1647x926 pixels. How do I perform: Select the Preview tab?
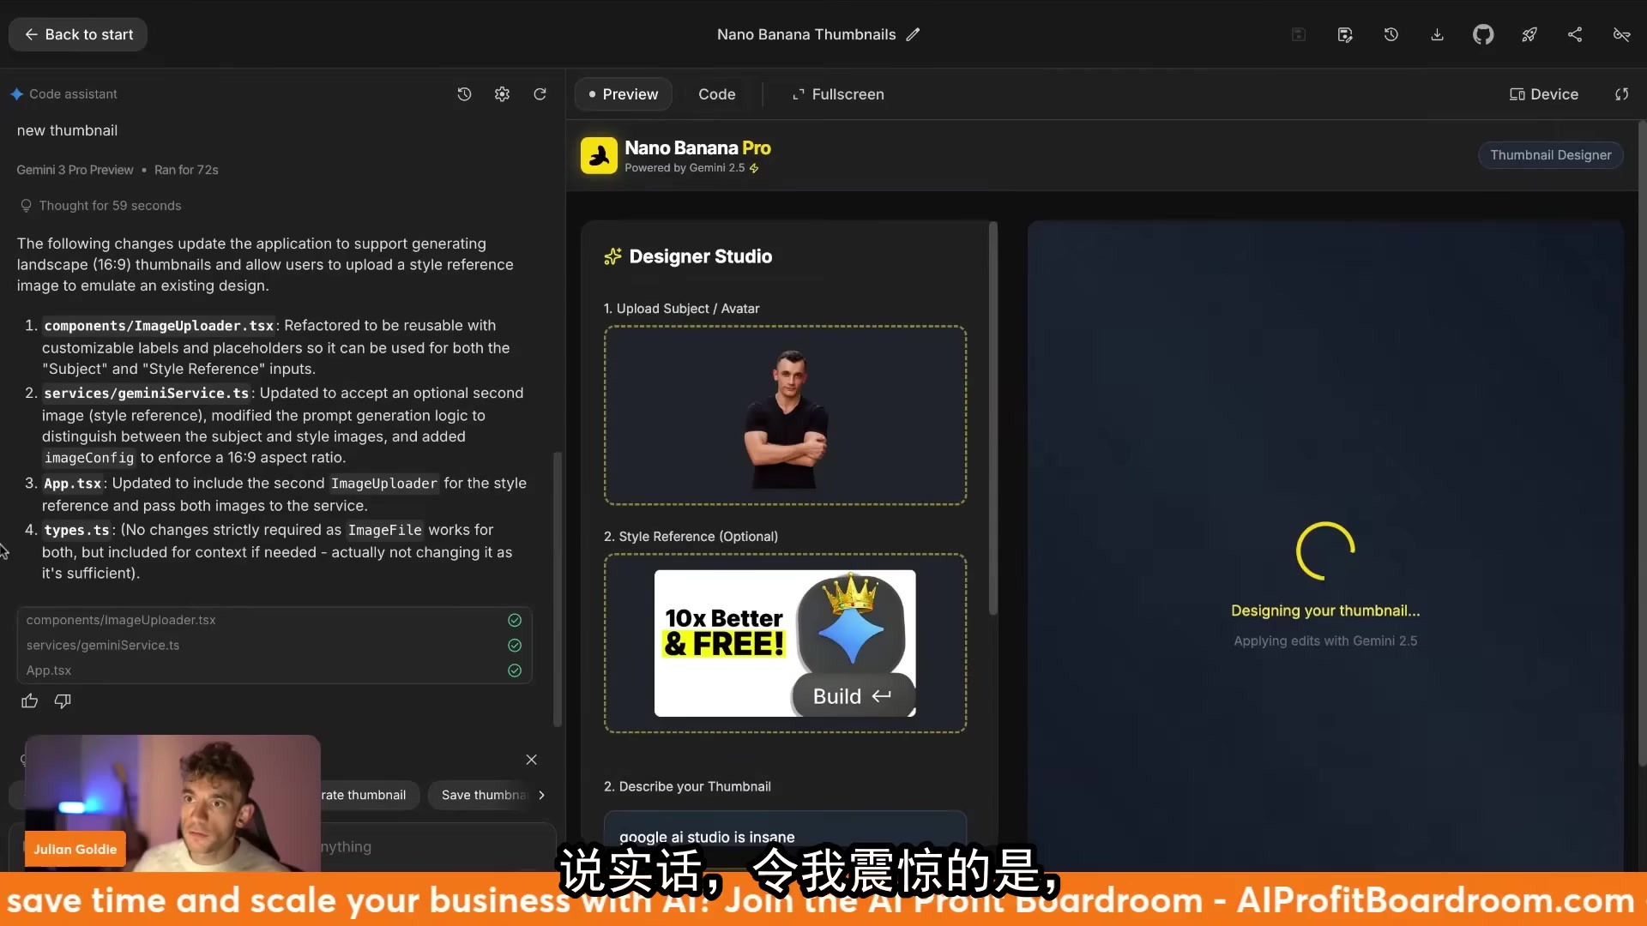tap(623, 94)
